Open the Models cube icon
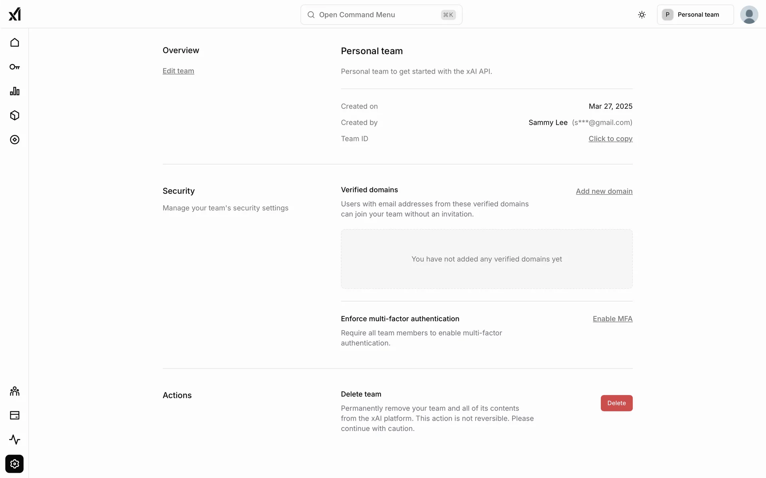This screenshot has height=478, width=766. 14,116
